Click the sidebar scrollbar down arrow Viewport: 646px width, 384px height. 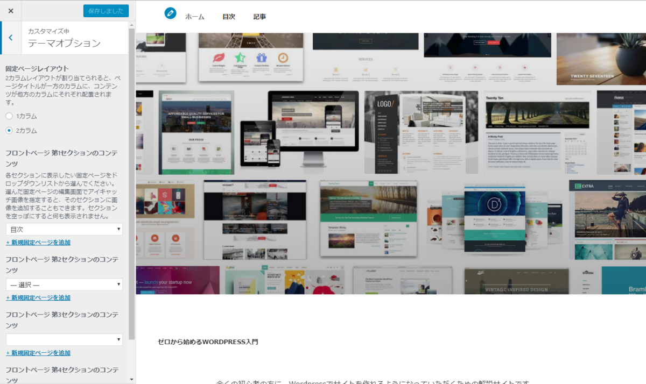[132, 379]
